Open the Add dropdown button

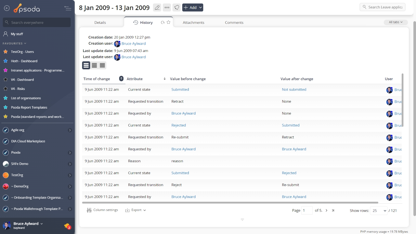point(193,8)
